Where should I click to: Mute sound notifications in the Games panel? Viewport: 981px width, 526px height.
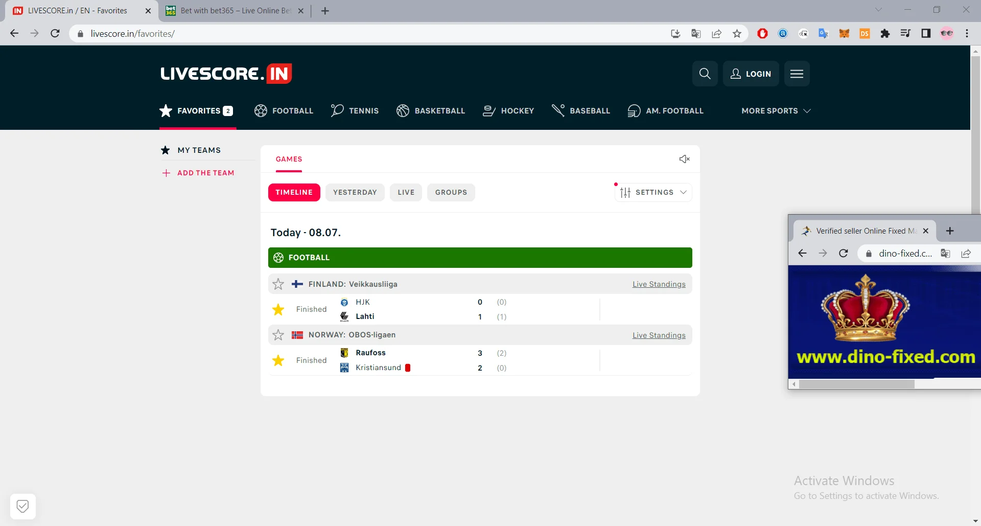tap(685, 159)
